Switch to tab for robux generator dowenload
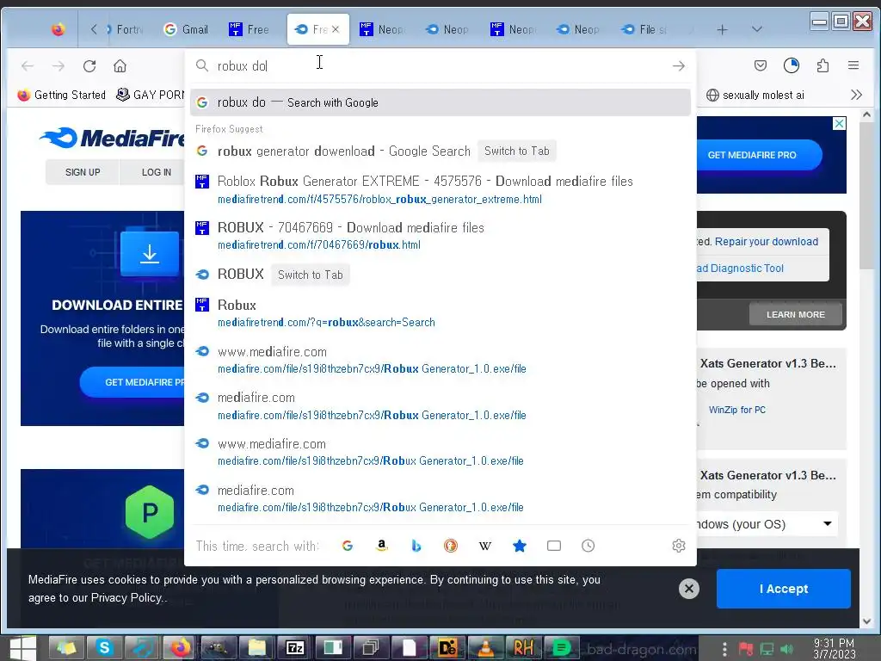This screenshot has height=661, width=881. (x=517, y=151)
